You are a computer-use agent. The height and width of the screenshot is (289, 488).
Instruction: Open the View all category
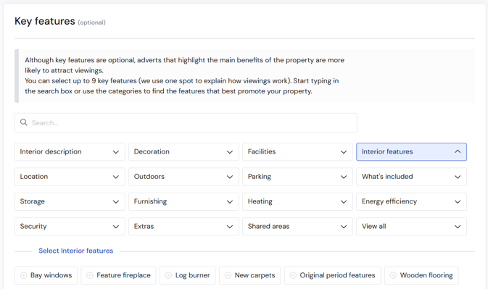(x=411, y=227)
